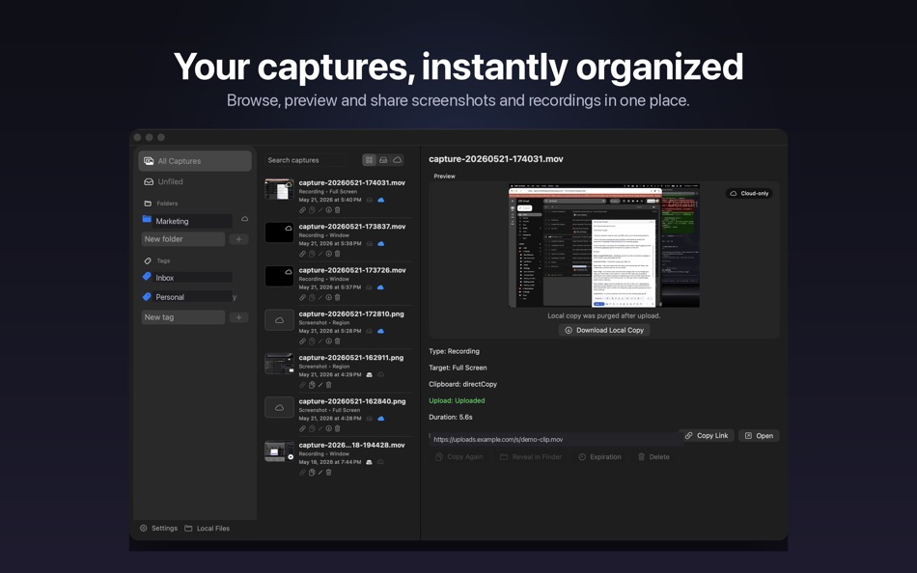Viewport: 917px width, 573px height.
Task: Click the Cloud-only badge in preview
Action: 749,194
